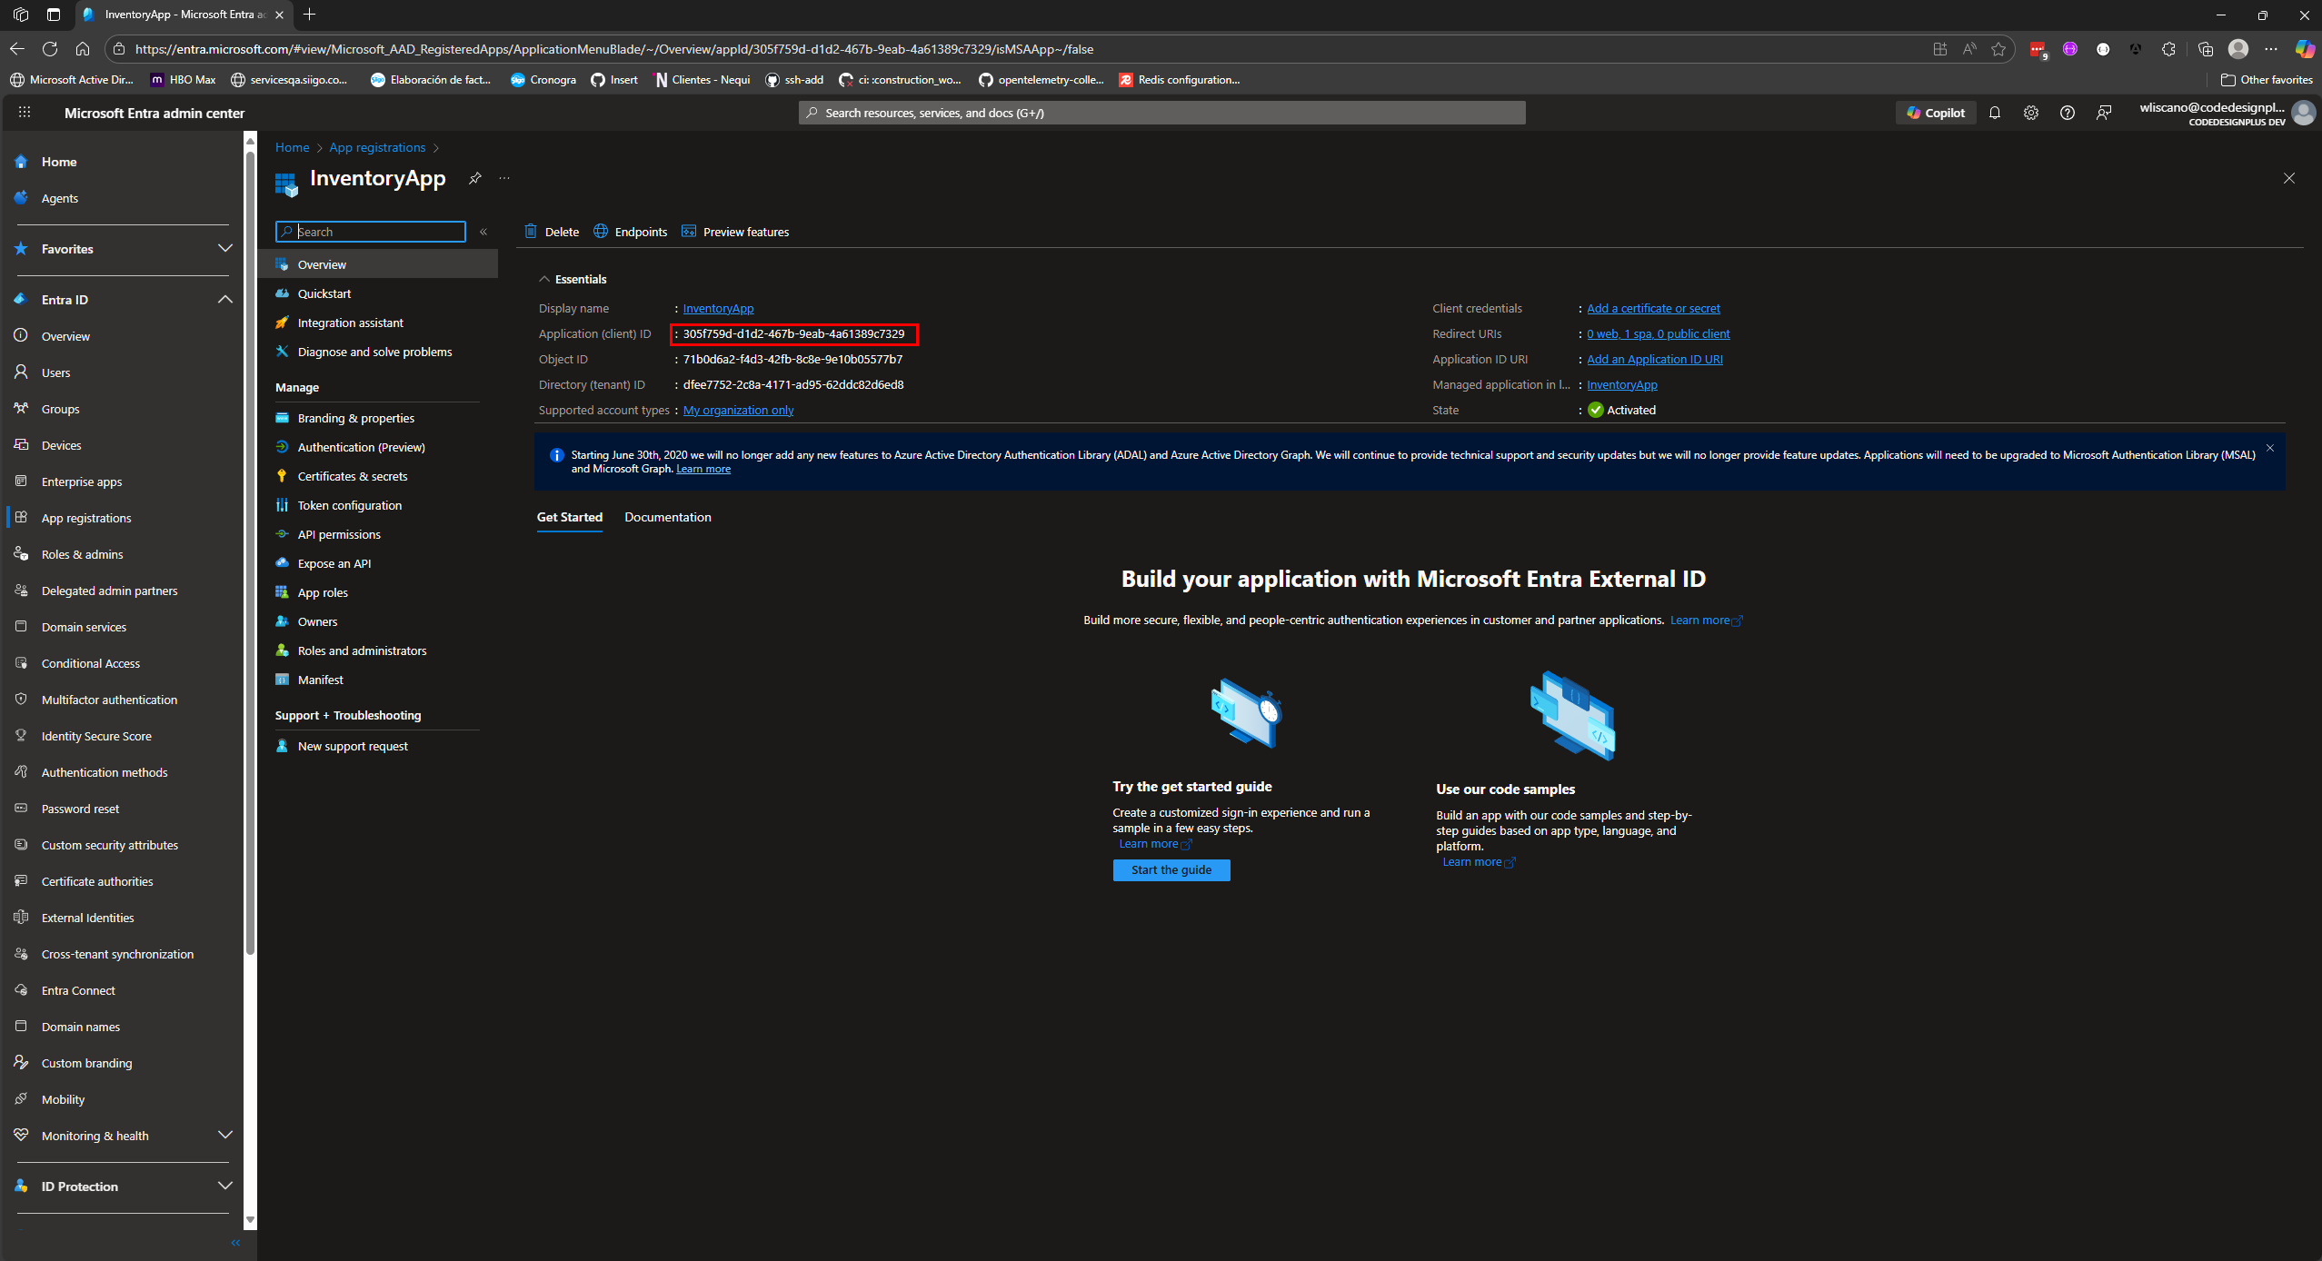Collapse the Essentials section chevron

[x=544, y=279]
